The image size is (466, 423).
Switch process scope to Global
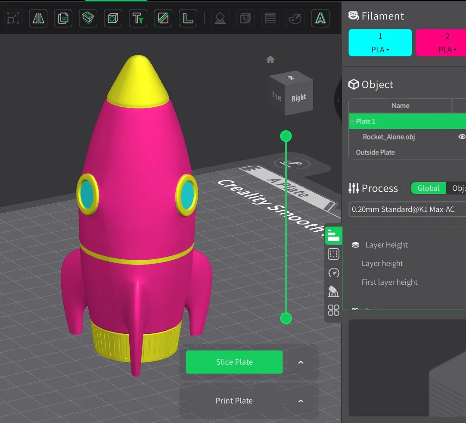point(428,188)
